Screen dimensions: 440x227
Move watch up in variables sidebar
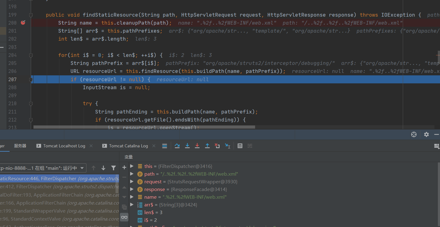(124, 187)
